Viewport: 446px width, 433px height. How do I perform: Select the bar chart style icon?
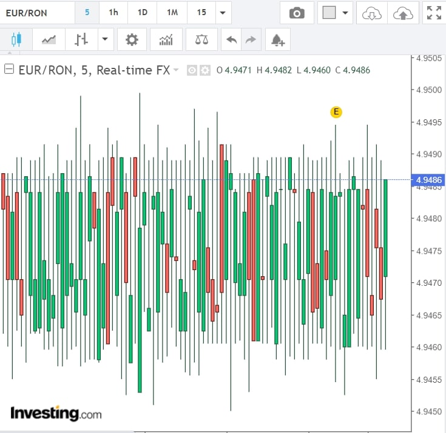pos(81,40)
